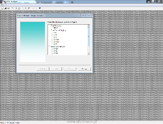Click the device list scrollbar thumb
Viewport: 163px width, 124px height.
(88, 37)
